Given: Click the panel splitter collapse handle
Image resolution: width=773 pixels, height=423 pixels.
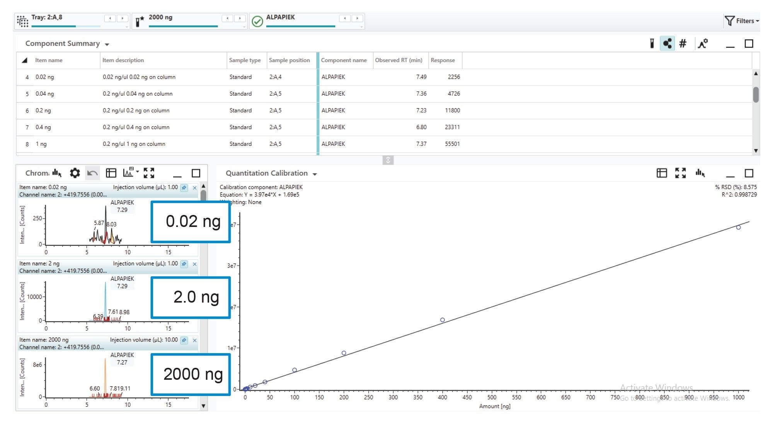Looking at the screenshot, I should coord(388,160).
